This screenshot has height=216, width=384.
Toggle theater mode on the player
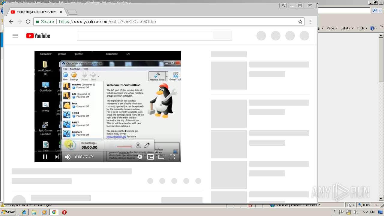(x=161, y=157)
